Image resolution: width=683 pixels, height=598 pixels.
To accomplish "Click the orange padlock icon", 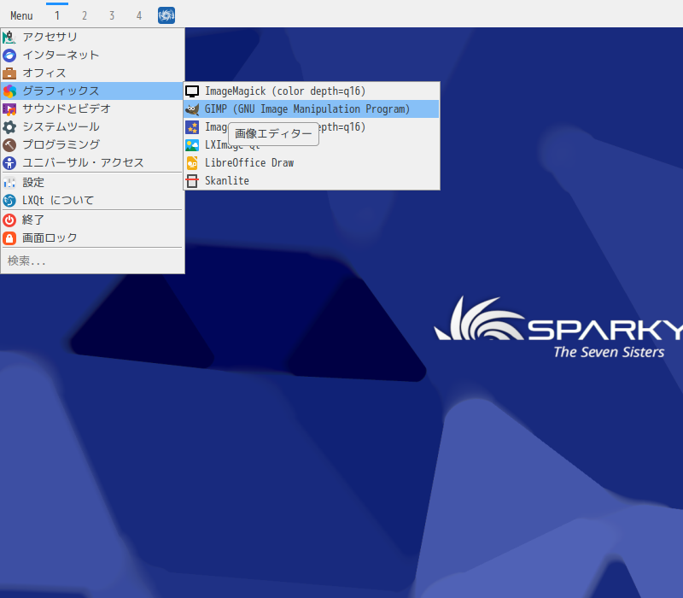I will 9,238.
